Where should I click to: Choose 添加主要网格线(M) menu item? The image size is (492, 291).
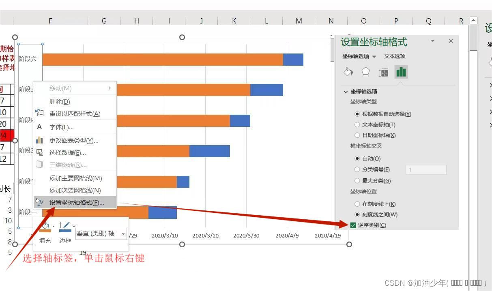(x=75, y=178)
